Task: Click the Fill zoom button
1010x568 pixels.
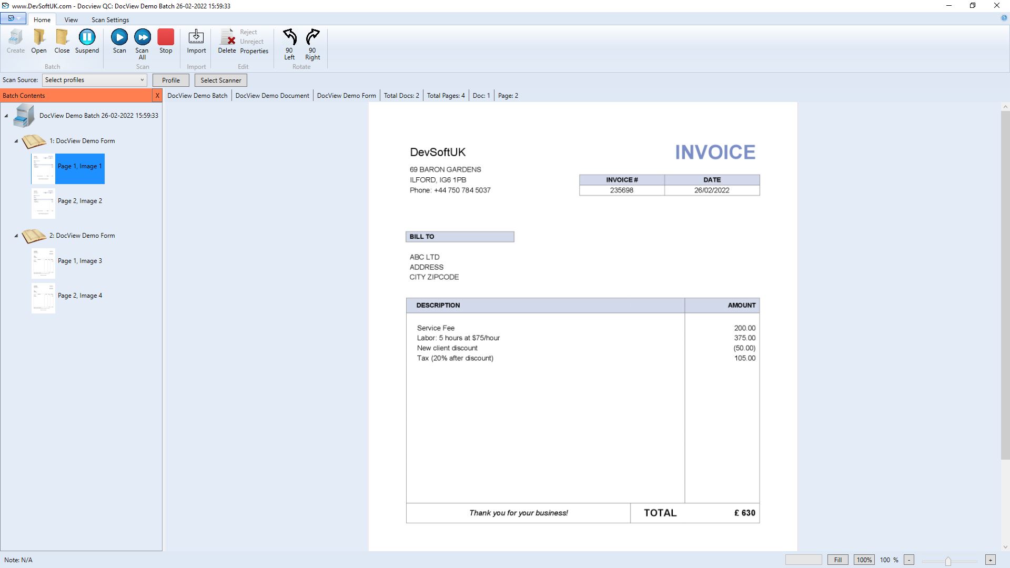Action: pos(837,560)
